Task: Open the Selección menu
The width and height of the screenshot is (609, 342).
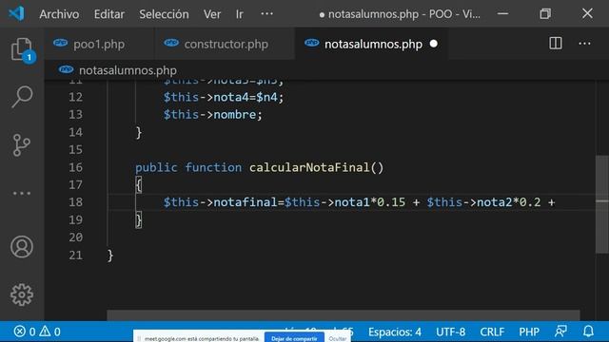Action: pos(164,14)
